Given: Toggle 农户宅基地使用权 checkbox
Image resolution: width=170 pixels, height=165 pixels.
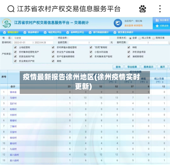Looking at the screenshot, I should [53, 56].
